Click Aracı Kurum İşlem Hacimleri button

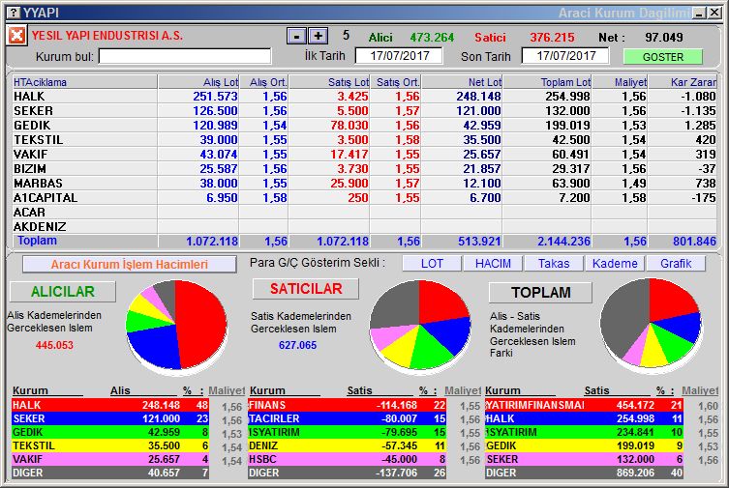coord(130,265)
